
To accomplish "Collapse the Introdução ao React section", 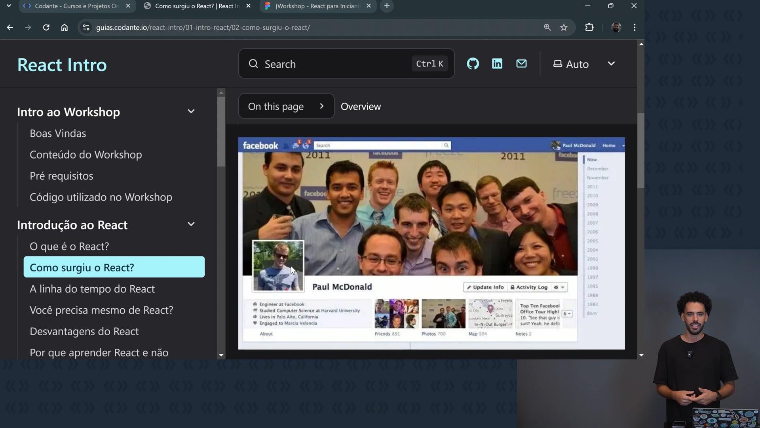I will [x=191, y=224].
